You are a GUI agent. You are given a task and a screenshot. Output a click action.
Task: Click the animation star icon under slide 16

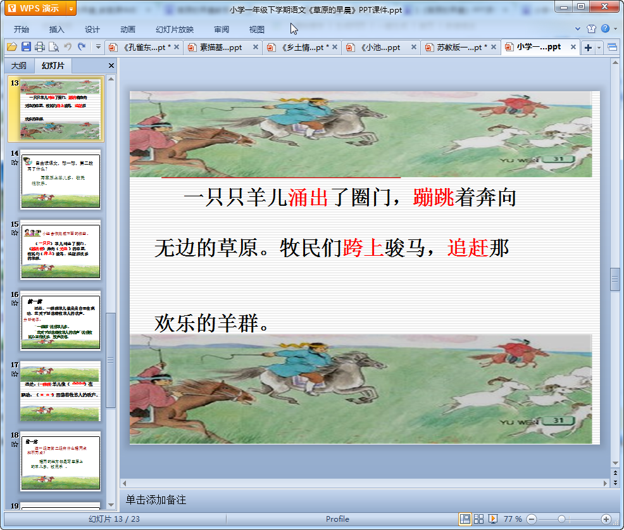coord(15,303)
